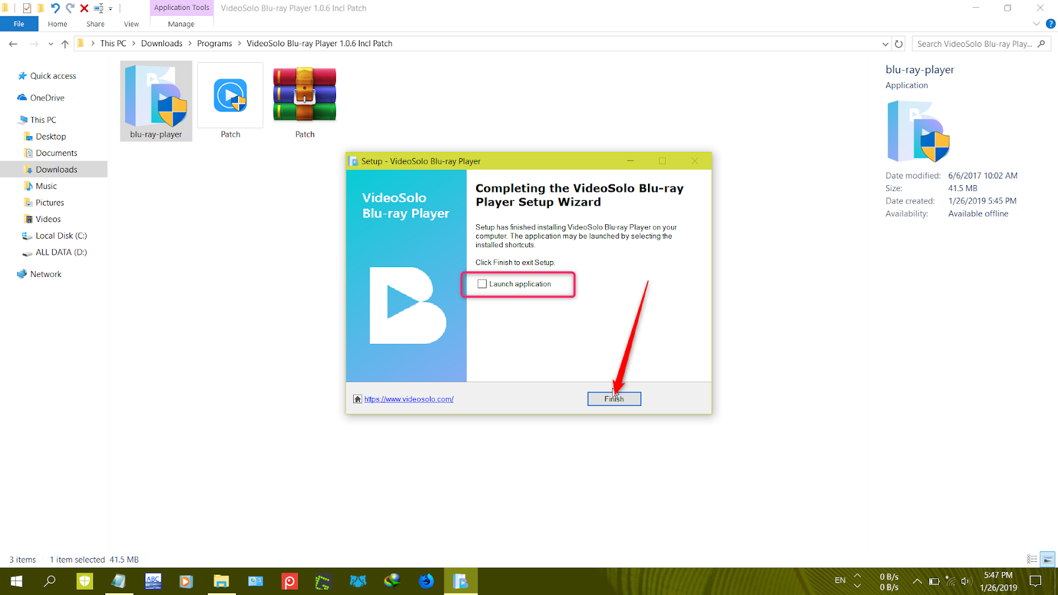Open taskbar Search magnifier
1058x595 pixels.
(x=50, y=581)
